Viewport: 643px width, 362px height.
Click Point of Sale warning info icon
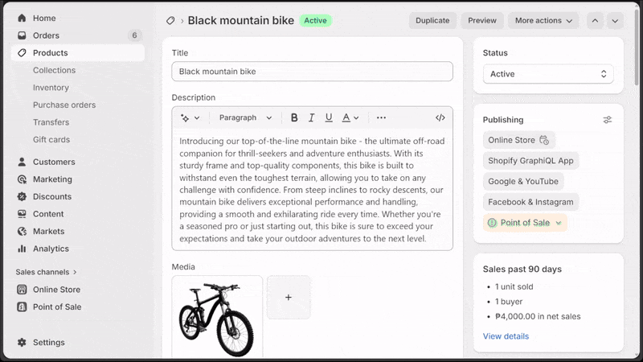(x=492, y=223)
